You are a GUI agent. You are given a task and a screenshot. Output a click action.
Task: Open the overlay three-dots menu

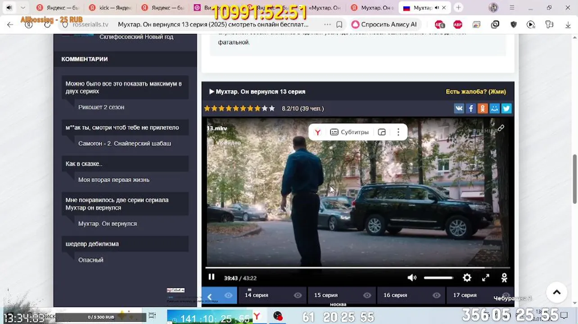(x=398, y=132)
